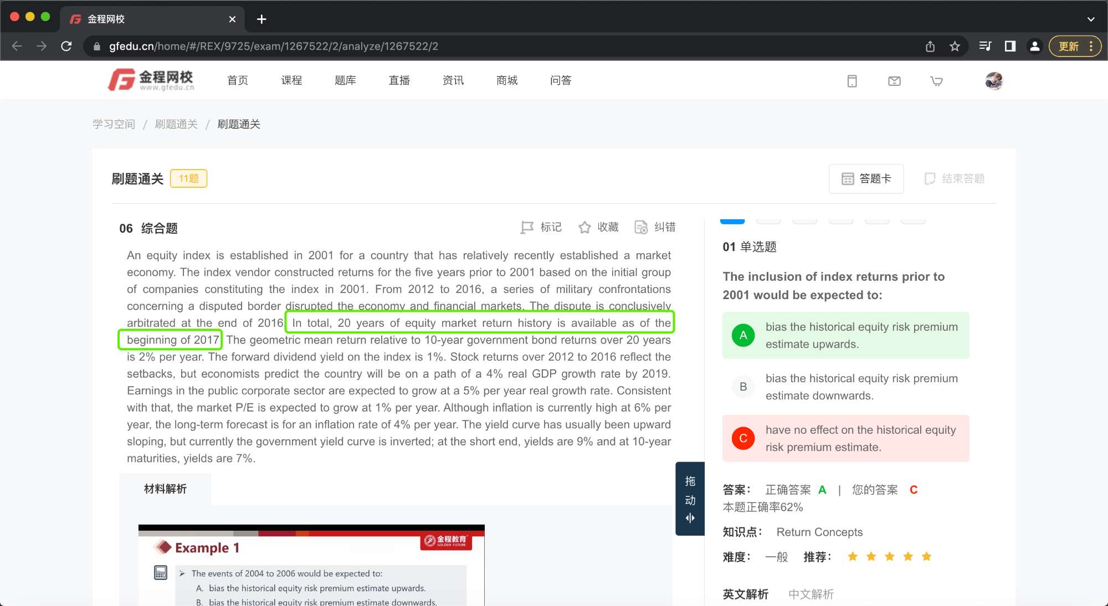Bookmark page with browser star icon
The height and width of the screenshot is (606, 1108).
955,47
